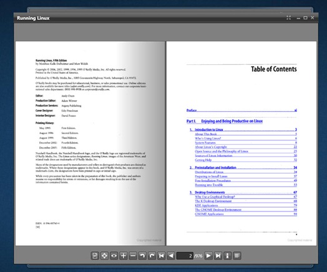The image size is (327, 272).
Task: Show document info with the i icon
Action: pyautogui.click(x=228, y=256)
